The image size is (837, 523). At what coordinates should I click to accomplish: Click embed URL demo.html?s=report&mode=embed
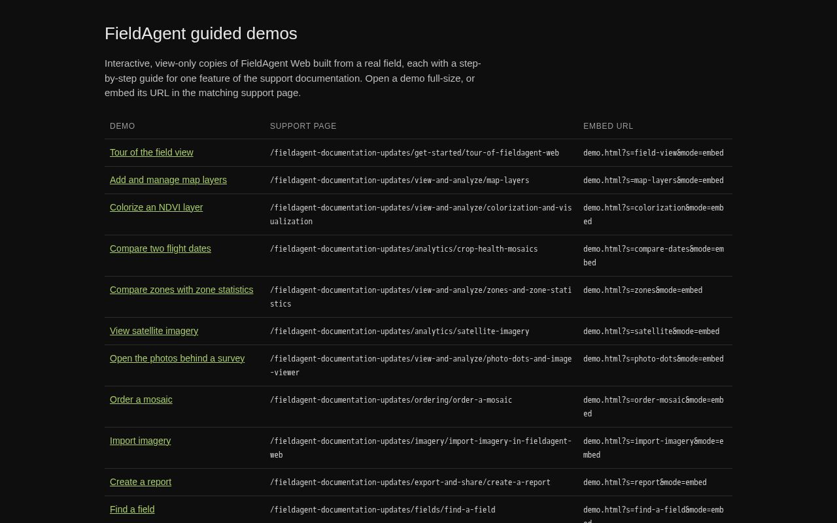[x=645, y=482]
